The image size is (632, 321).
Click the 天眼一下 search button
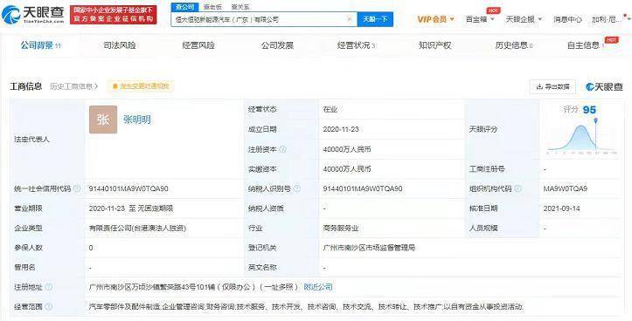click(x=375, y=19)
